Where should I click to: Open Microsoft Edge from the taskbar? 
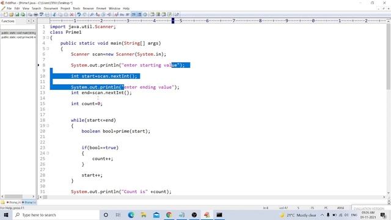pos(131,215)
